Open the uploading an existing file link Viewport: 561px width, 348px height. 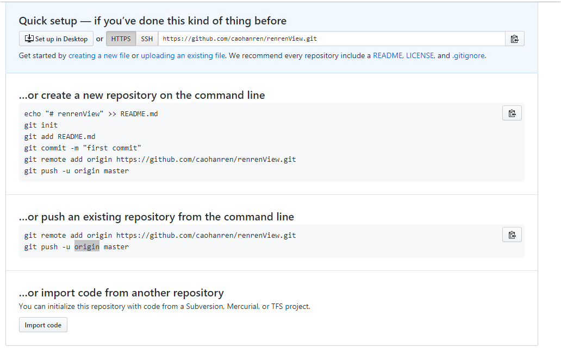[x=183, y=56]
